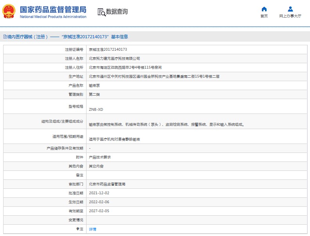Click the 附件 row label
Image resolution: width=310 pixels, height=236 pixels.
point(80,157)
